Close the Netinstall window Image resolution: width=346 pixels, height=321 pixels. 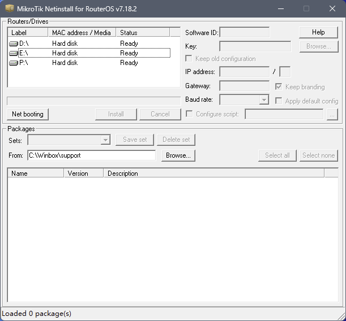tap(332, 8)
